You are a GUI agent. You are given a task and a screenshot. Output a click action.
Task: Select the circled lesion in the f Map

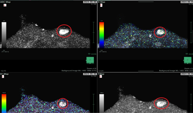pyautogui.click(x=161, y=103)
